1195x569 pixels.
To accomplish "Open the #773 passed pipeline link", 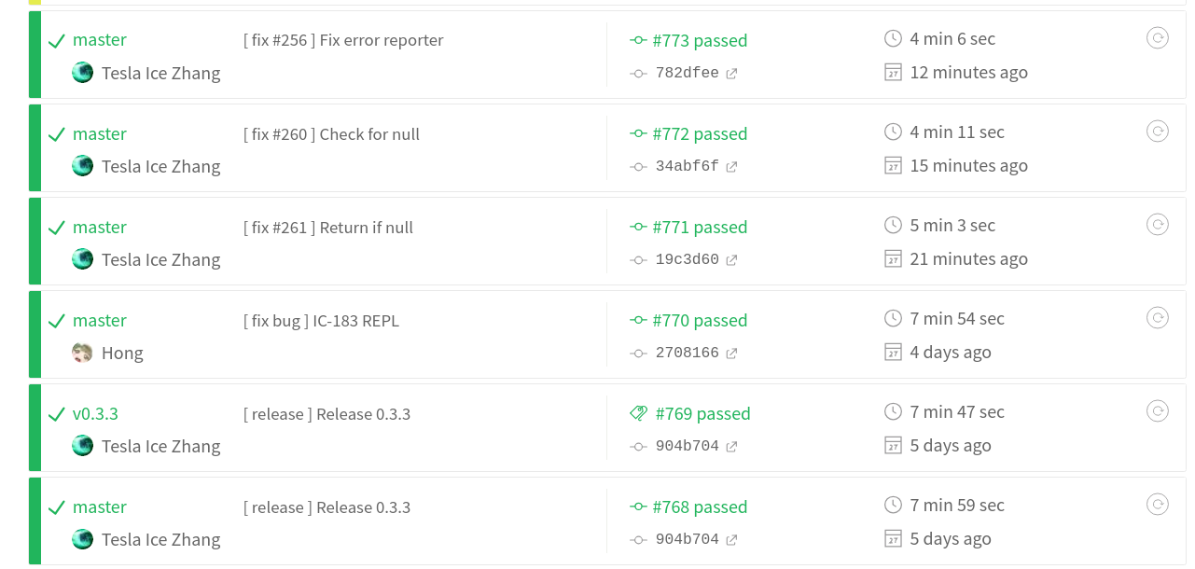I will coord(699,40).
